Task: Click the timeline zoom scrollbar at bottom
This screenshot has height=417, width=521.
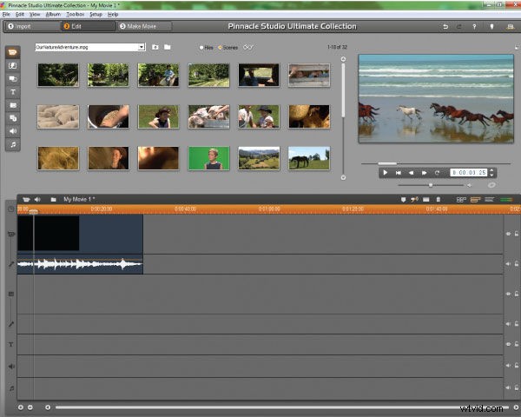Action: click(281, 407)
